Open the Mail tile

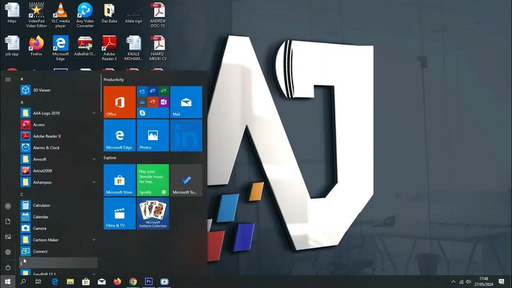click(x=186, y=102)
